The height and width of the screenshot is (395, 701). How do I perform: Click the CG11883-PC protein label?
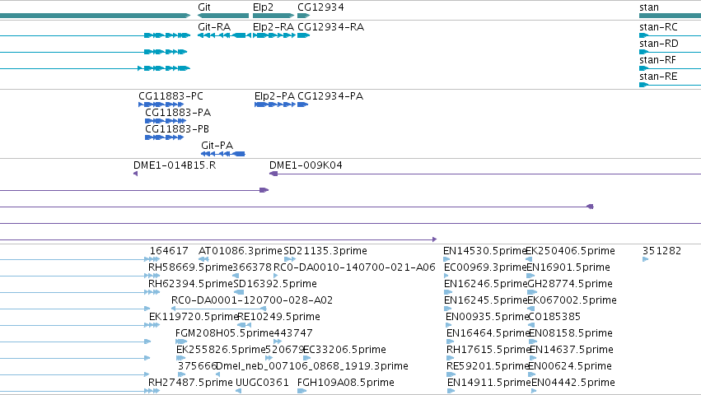point(171,96)
